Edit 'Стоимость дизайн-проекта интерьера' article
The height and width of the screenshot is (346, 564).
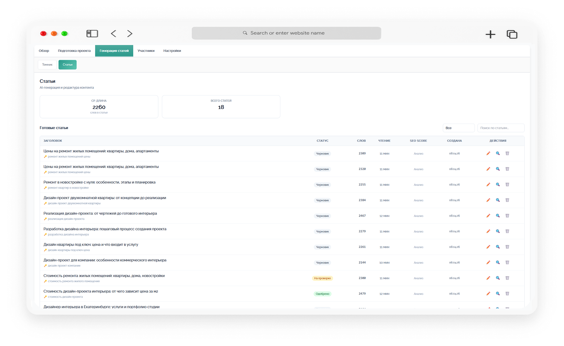488,293
